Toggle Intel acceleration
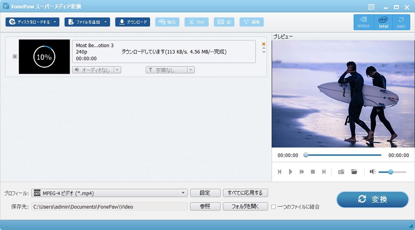 click(383, 22)
